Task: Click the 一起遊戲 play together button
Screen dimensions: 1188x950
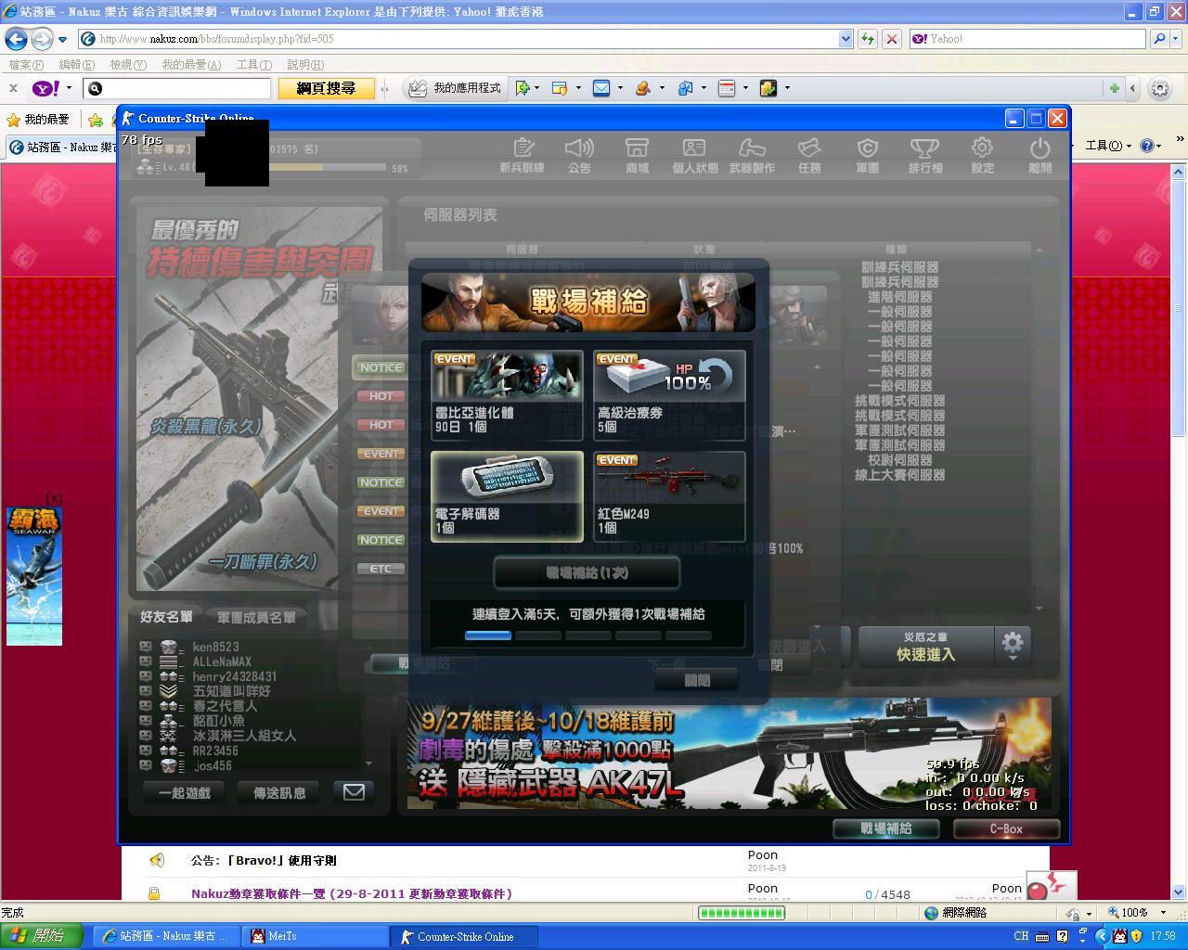Action: (x=185, y=792)
